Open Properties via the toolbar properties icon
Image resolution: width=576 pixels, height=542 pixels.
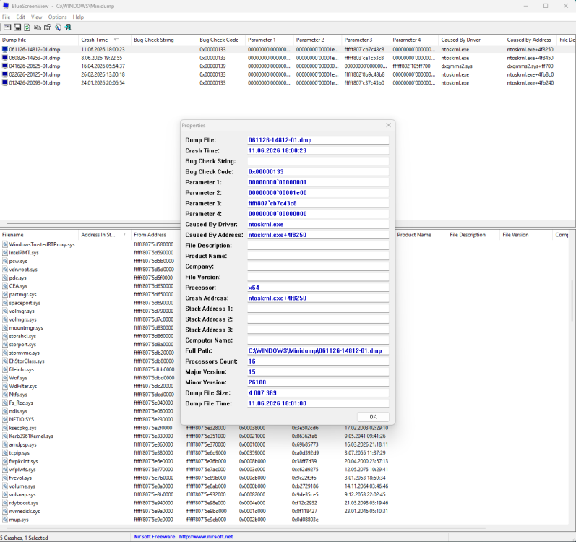pyautogui.click(x=48, y=27)
